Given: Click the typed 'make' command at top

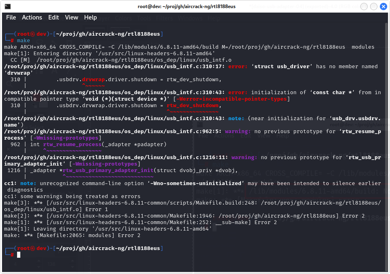Looking at the screenshot, I should click(24, 41).
